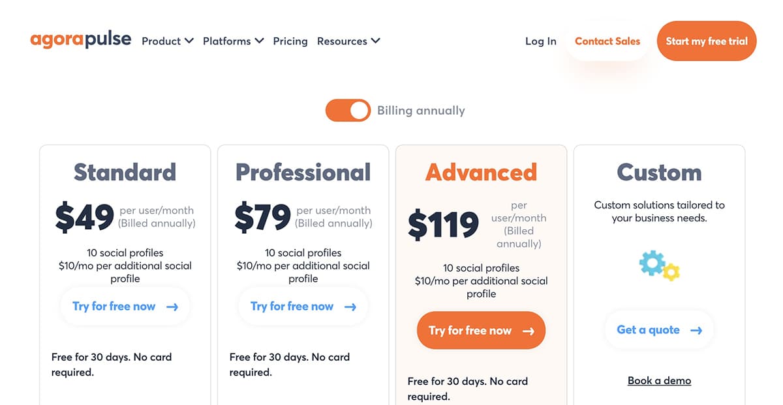Click the arrow icon in Standard plan button
Image resolution: width=783 pixels, height=405 pixels.
coord(172,307)
